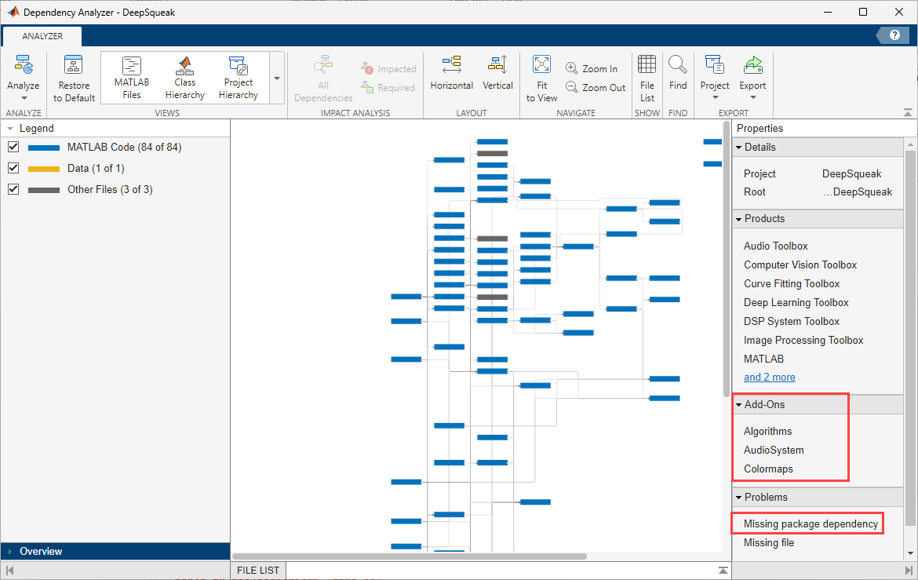Screen dimensions: 918x580
Task: Collapse the Add-Ons section
Action: (738, 404)
